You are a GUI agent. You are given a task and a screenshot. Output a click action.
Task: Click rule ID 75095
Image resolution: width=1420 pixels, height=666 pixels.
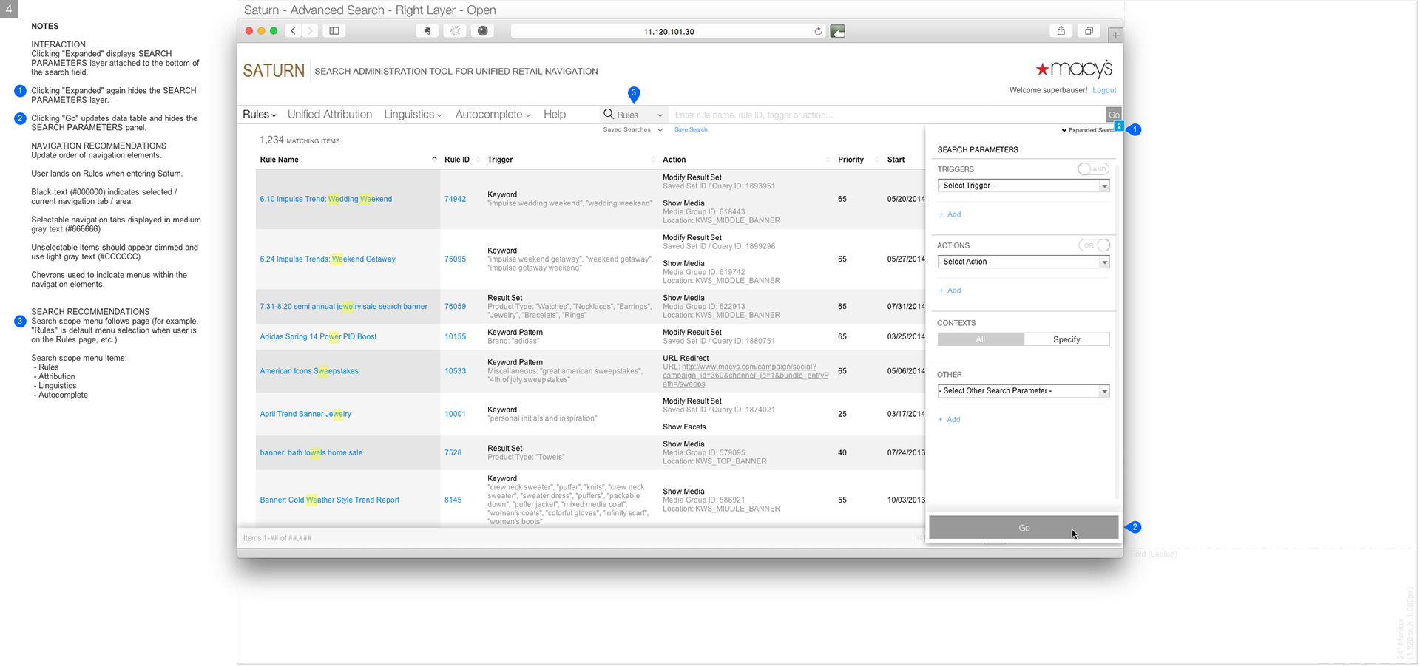point(455,259)
